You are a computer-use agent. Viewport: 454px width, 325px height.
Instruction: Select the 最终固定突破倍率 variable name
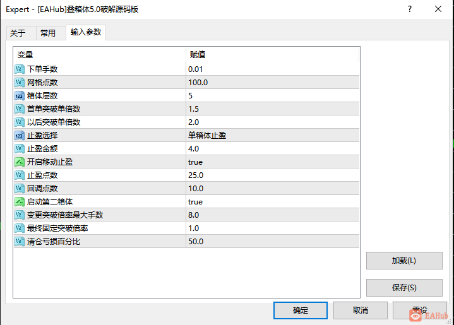pos(57,228)
